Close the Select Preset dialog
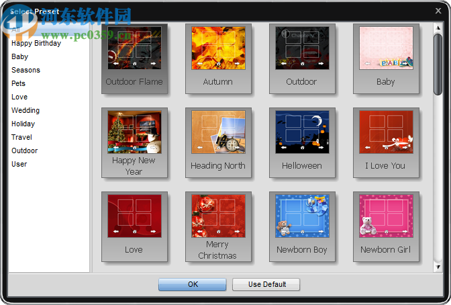 (438, 11)
